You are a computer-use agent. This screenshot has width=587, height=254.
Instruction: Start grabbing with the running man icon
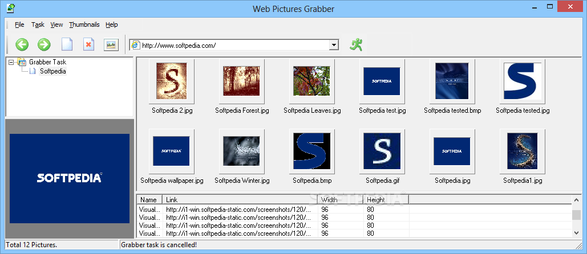pyautogui.click(x=356, y=44)
